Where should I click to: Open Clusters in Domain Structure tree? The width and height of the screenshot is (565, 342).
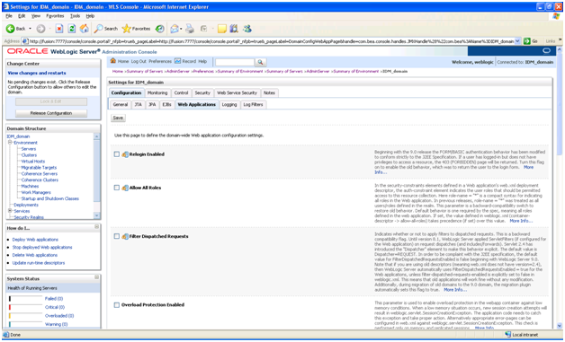coord(29,155)
